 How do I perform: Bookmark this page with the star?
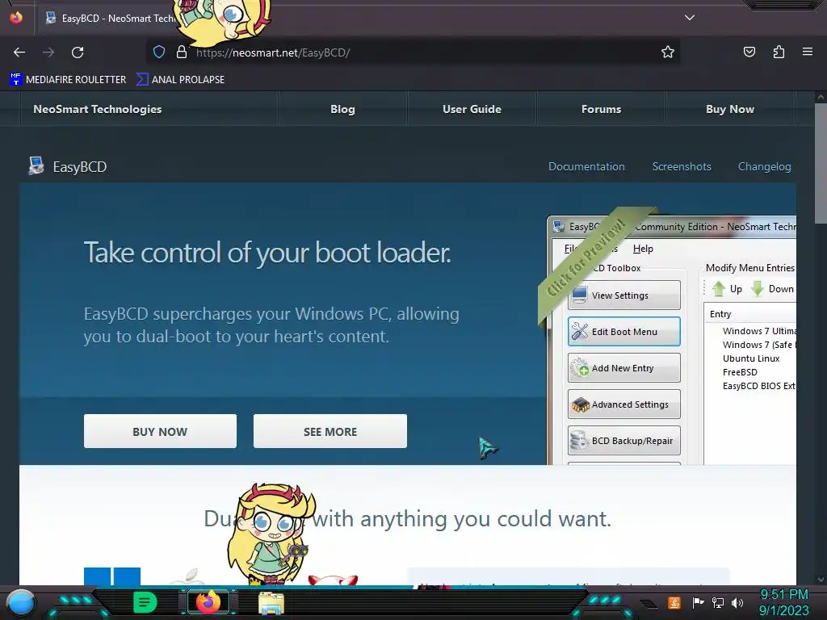668,52
